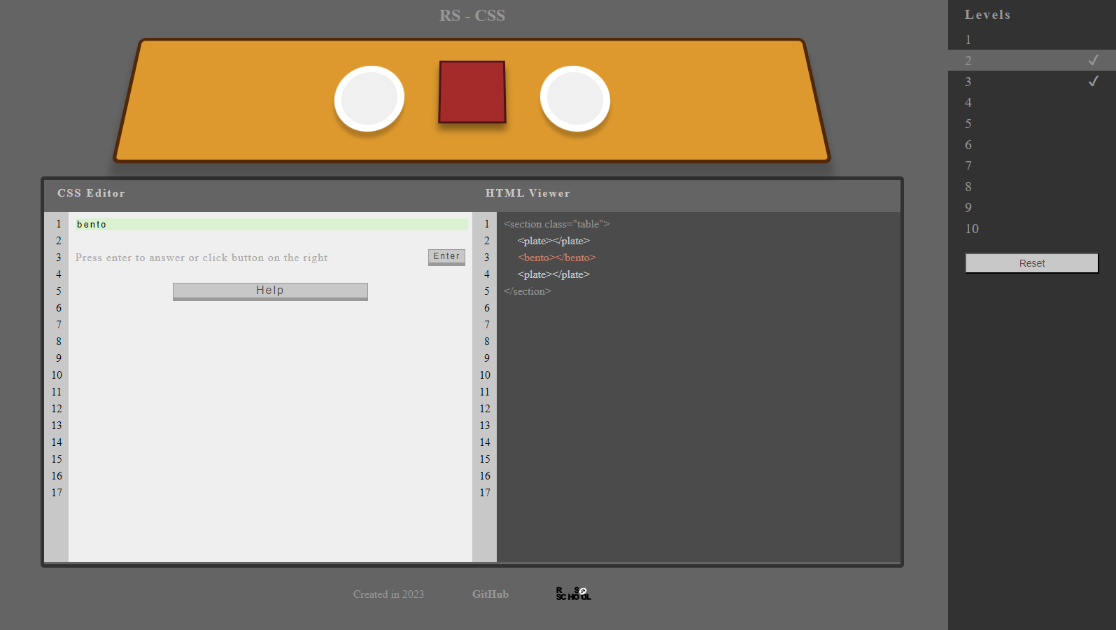1116x630 pixels.
Task: Open level 10 in Levels list
Action: pyautogui.click(x=1032, y=228)
